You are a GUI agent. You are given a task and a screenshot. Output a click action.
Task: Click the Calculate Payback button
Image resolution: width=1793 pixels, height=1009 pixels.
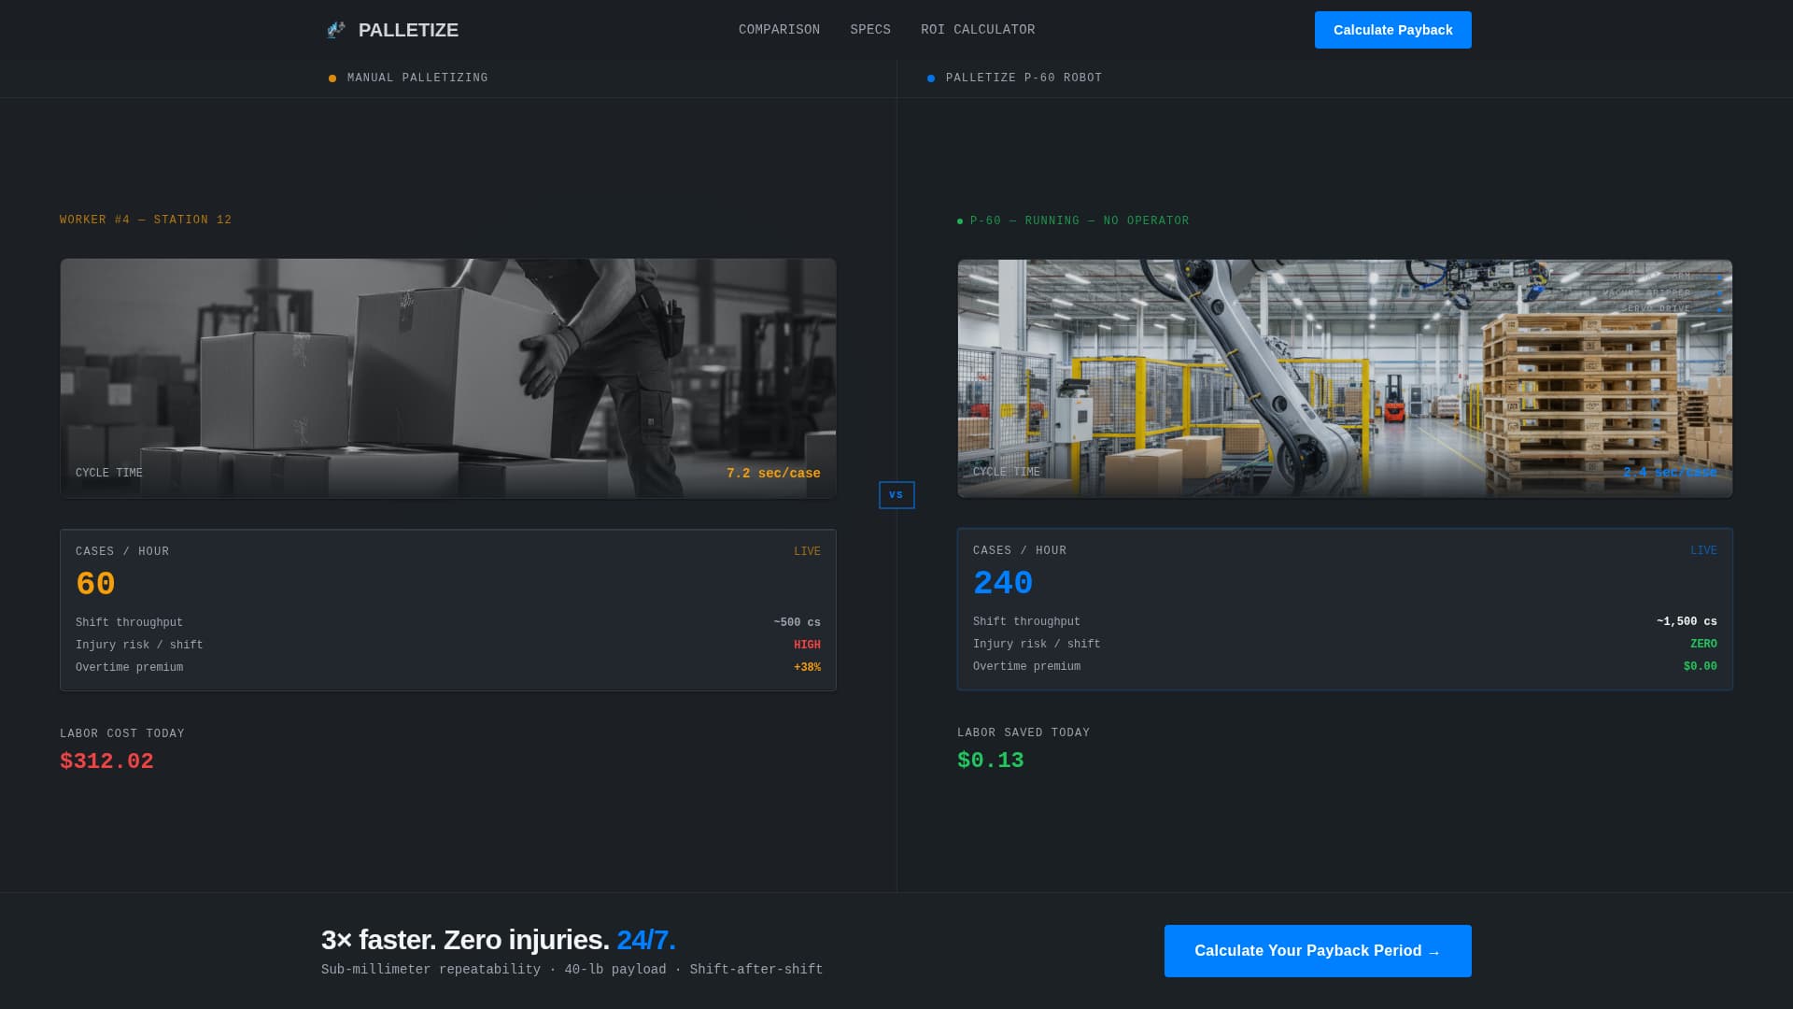[x=1392, y=30]
